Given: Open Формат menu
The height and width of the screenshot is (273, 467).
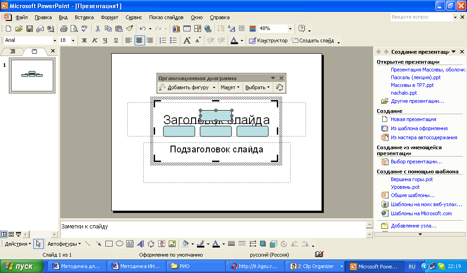Looking at the screenshot, I should (109, 17).
